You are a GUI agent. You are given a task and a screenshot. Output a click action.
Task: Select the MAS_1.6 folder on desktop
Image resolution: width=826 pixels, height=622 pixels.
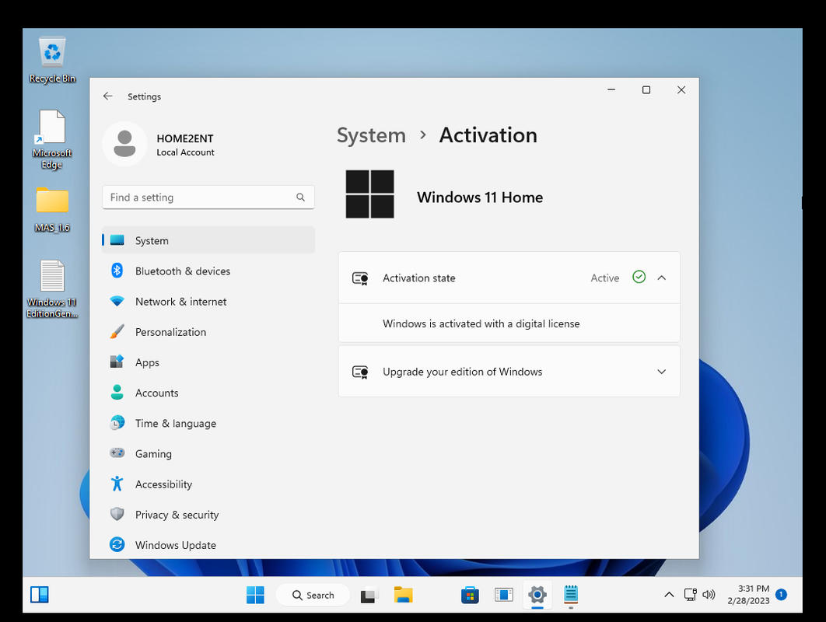pyautogui.click(x=52, y=209)
